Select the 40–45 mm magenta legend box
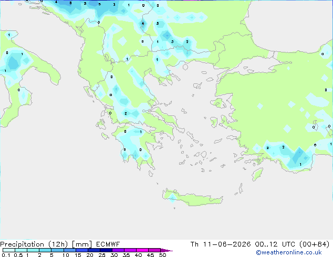 pyautogui.click(x=142, y=250)
